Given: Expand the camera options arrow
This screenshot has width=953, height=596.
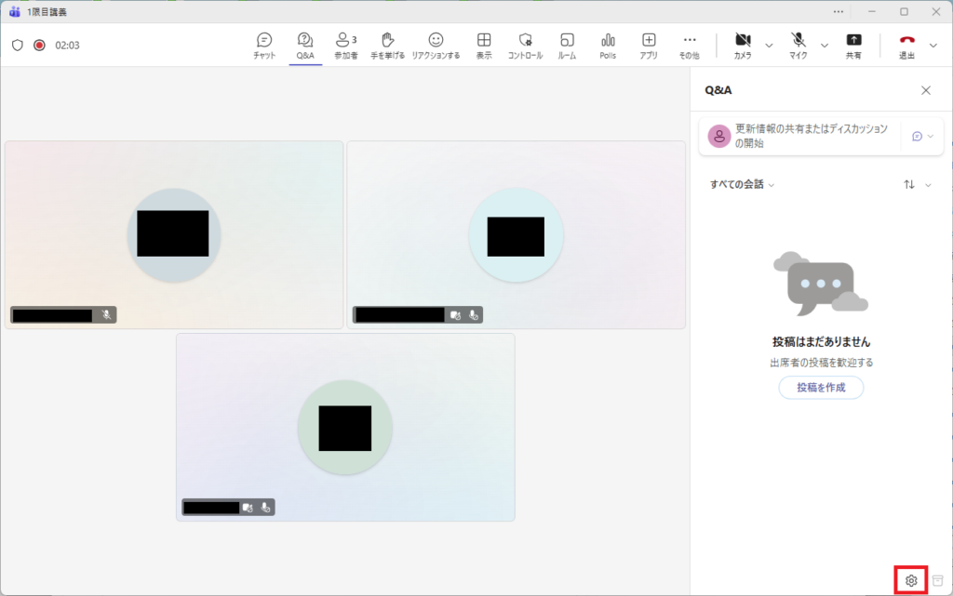Looking at the screenshot, I should [769, 45].
